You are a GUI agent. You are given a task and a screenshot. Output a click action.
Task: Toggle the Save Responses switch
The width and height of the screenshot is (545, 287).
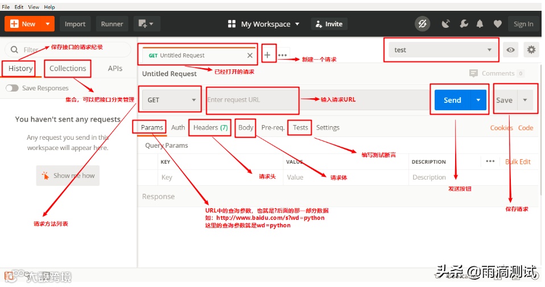pyautogui.click(x=12, y=88)
